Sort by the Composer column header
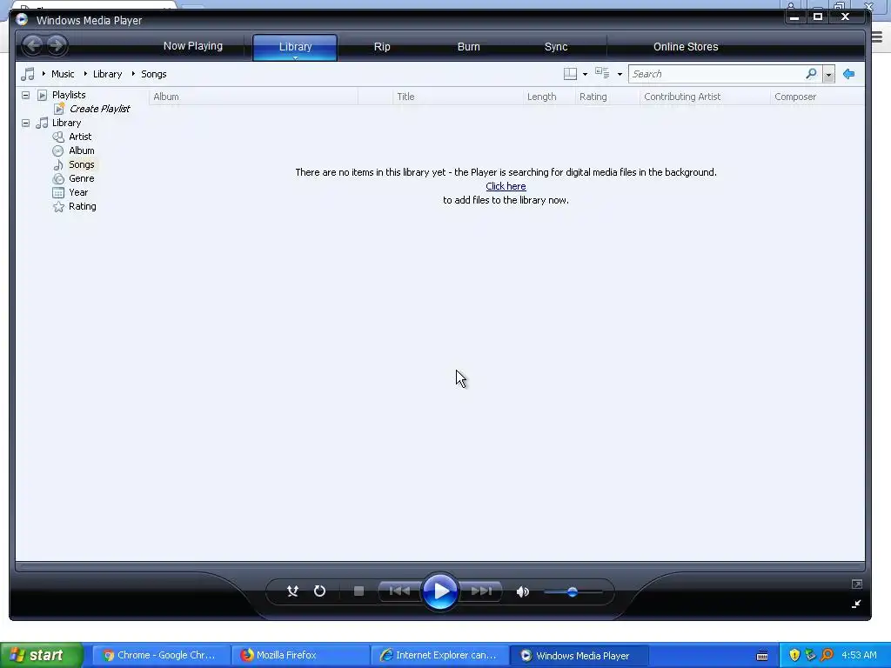Screen dimensions: 891x668 817,97
